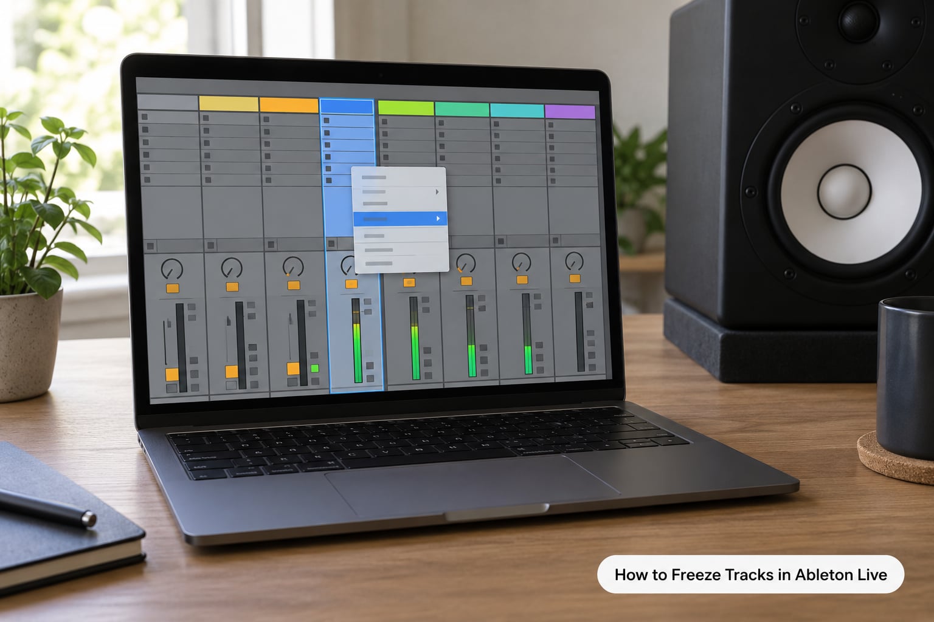Image resolution: width=934 pixels, height=622 pixels.
Task: Click the orange track's title bar
Action: [x=289, y=105]
